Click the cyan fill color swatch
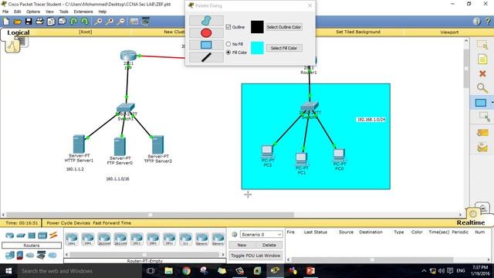 pos(257,48)
